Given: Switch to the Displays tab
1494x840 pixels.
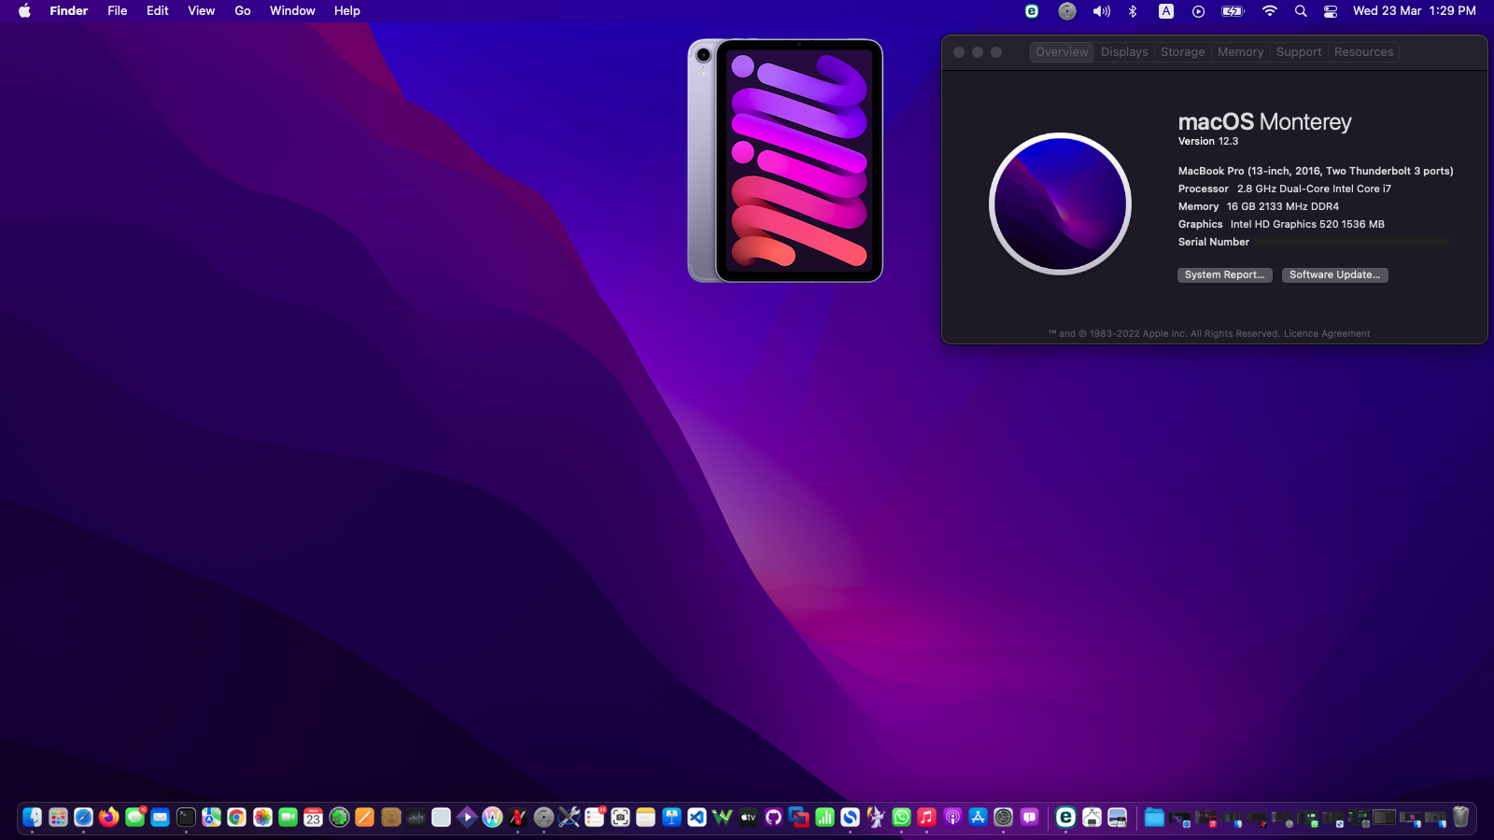Looking at the screenshot, I should (x=1124, y=52).
